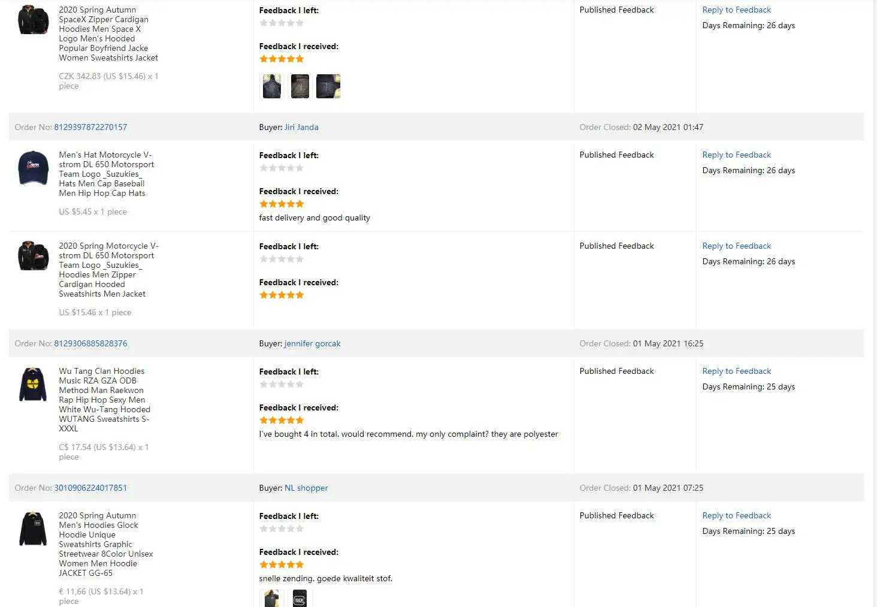Reply to Feedback for the V-strom hat

pos(736,155)
